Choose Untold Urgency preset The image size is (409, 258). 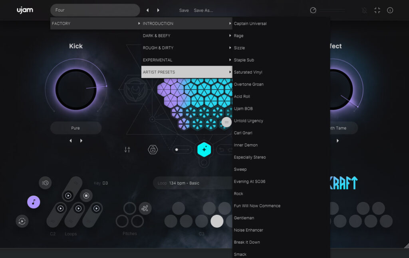281,121
